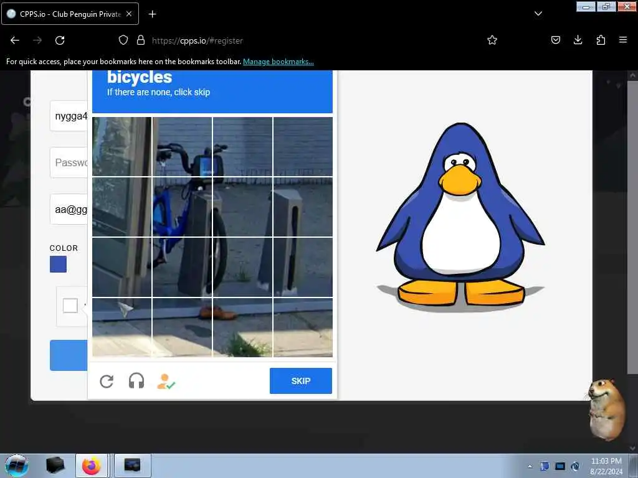Open Firefox application menu

tap(623, 40)
